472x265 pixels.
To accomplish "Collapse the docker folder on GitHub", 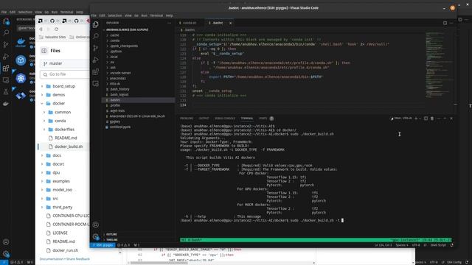I will (x=42, y=103).
